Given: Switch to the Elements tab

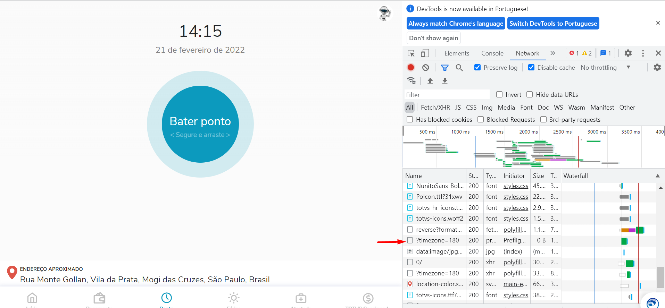Looking at the screenshot, I should tap(457, 53).
